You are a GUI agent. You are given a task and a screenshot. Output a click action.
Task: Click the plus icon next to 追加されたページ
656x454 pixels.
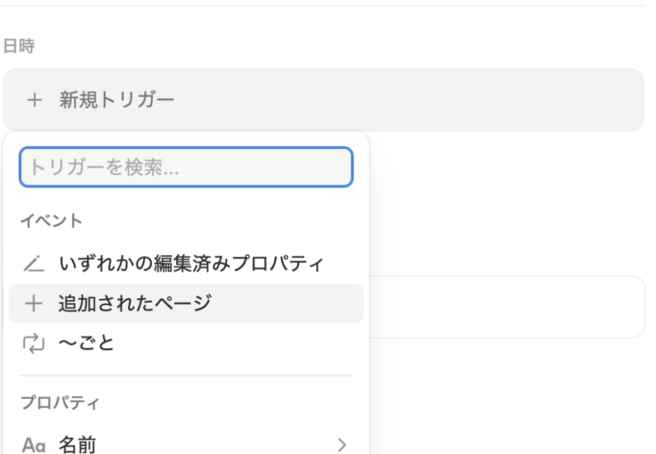point(33,303)
